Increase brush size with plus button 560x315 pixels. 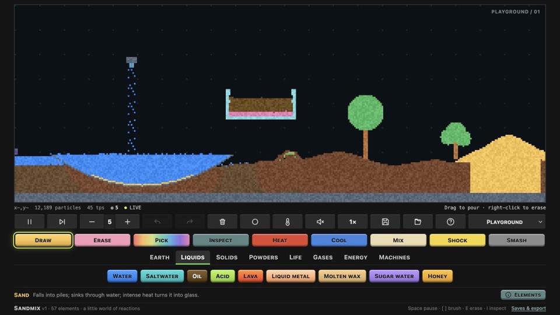click(128, 222)
